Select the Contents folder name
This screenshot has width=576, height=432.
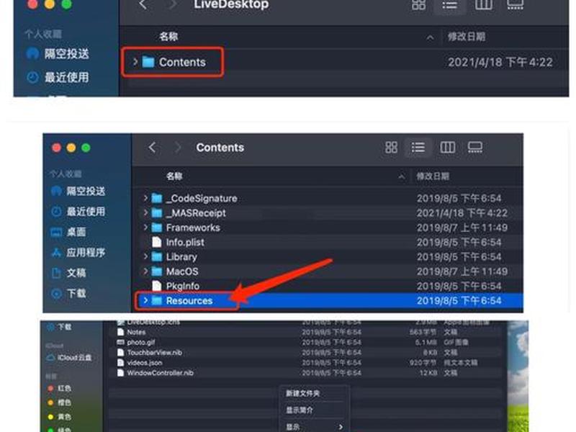coord(182,62)
